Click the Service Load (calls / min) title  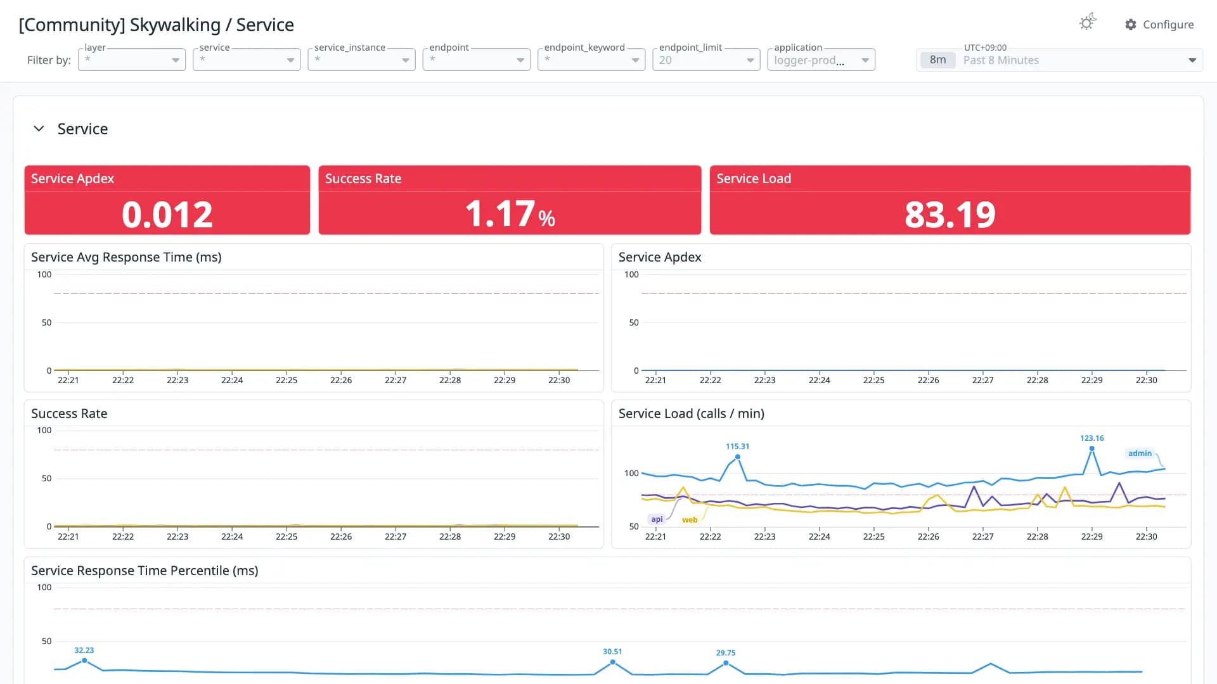coord(692,414)
